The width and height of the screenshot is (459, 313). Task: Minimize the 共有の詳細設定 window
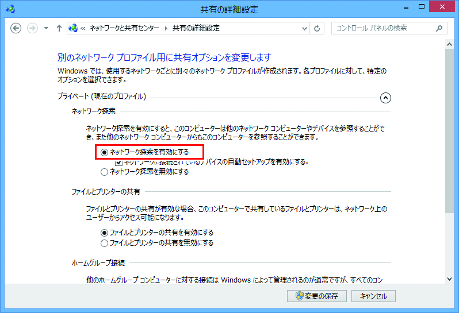(x=406, y=7)
